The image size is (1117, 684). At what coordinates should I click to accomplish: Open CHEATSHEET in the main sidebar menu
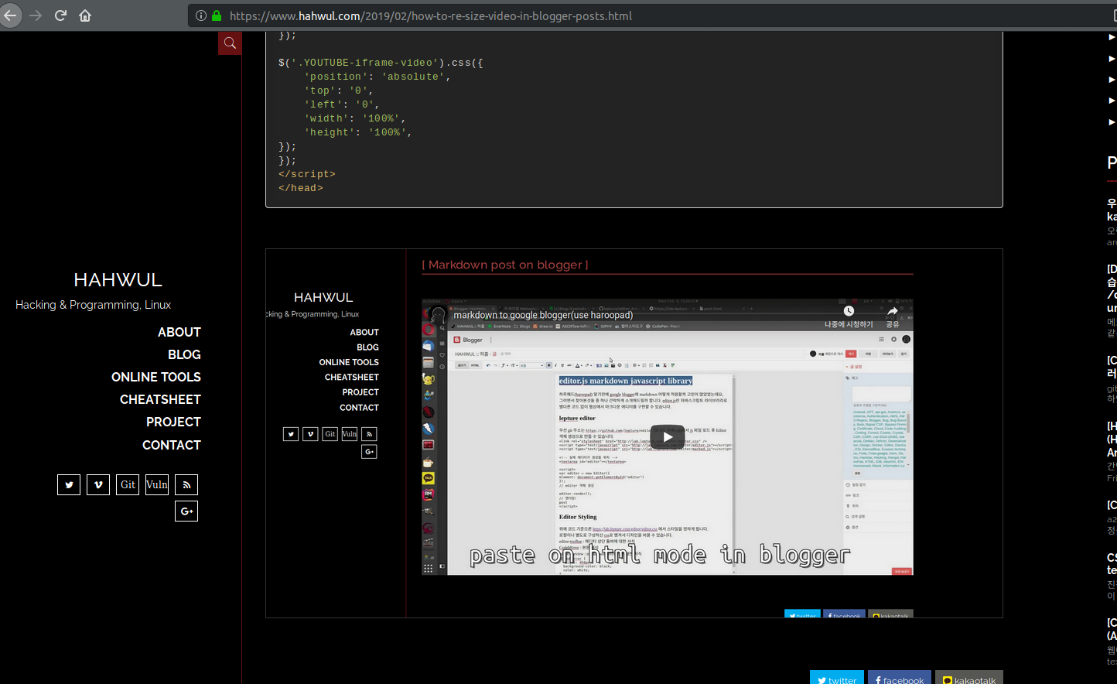tap(160, 399)
